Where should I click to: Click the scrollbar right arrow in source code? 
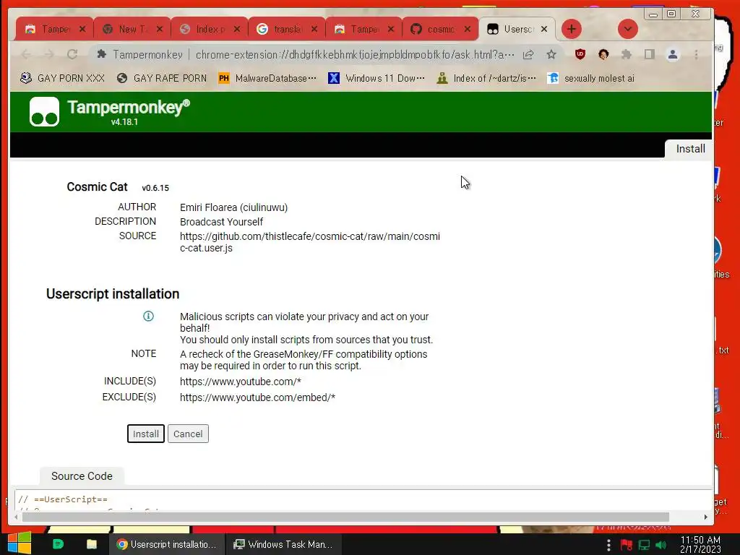click(x=705, y=517)
